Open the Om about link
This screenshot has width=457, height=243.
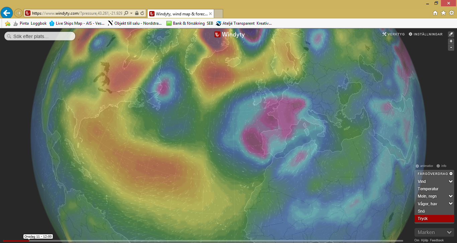click(417, 240)
